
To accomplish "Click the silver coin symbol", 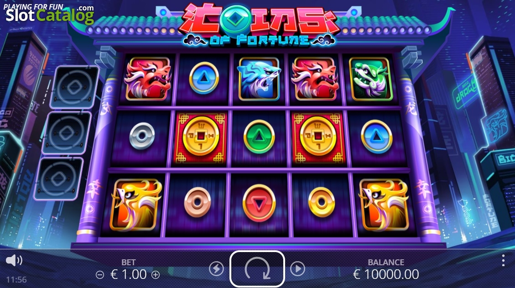I will point(142,136).
